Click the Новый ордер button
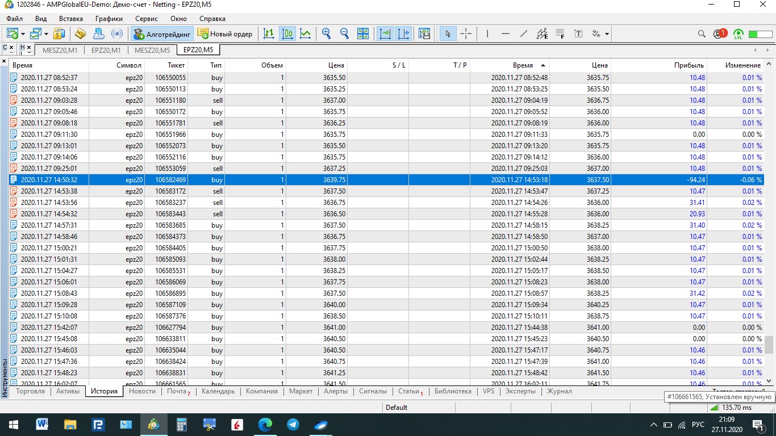Screen dimensions: 776x436 click(224, 34)
